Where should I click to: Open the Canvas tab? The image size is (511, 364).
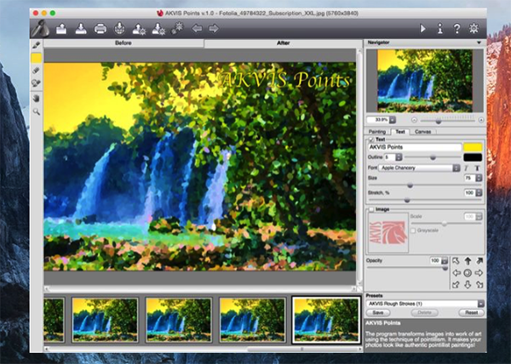tap(422, 132)
